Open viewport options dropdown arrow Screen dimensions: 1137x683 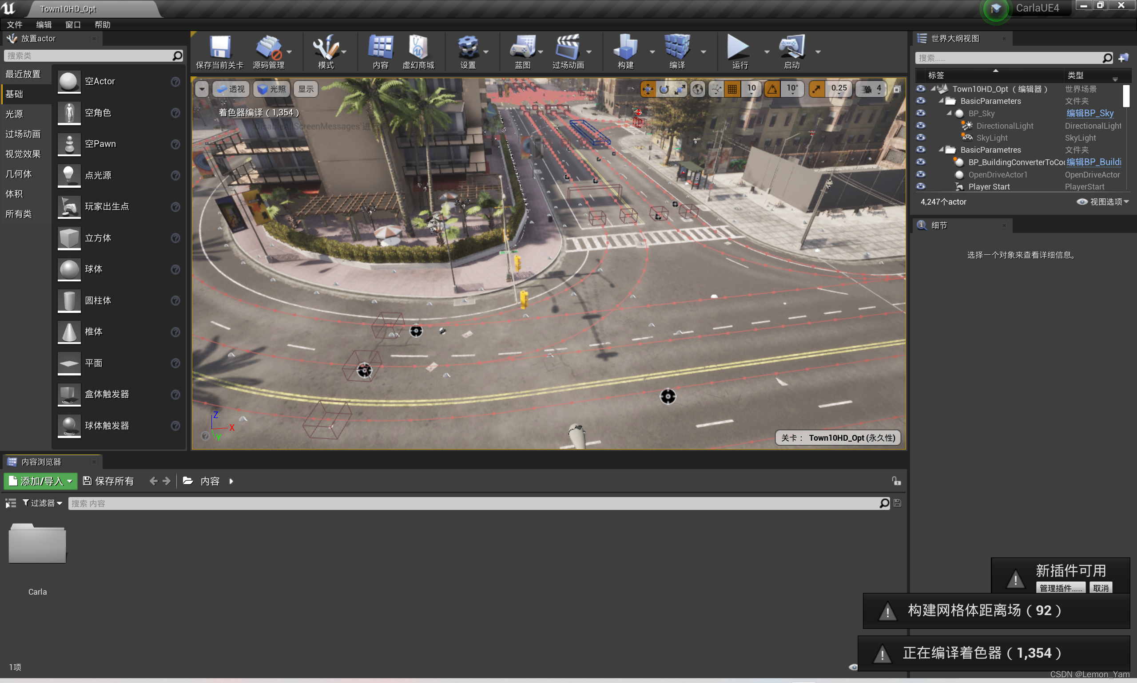[202, 89]
